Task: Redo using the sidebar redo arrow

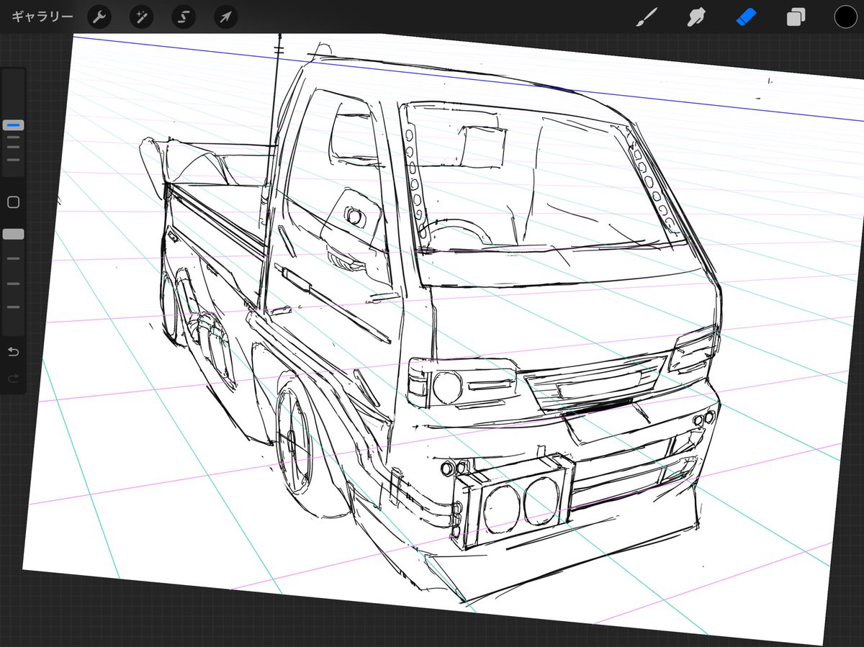Action: [x=13, y=379]
